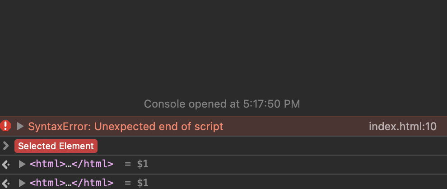
Task: Click the console prompt chevron icon
Action: (6, 146)
